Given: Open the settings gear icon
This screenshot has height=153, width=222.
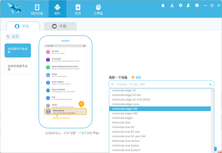Looking at the screenshot, I should coord(181,5).
